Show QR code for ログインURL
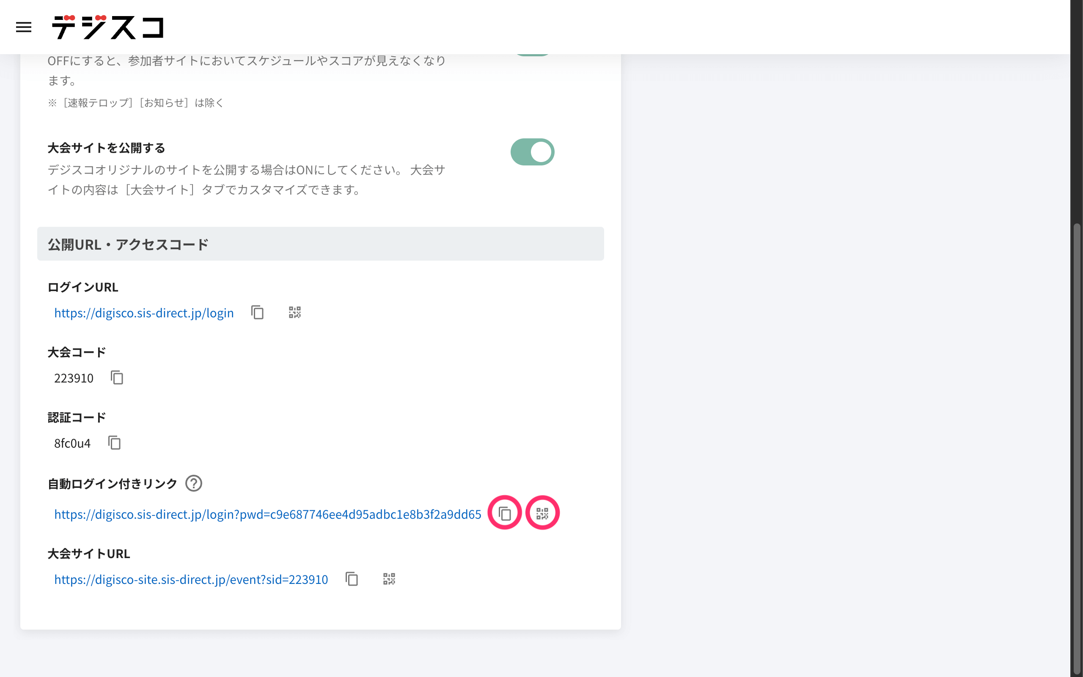Viewport: 1083px width, 677px height. click(x=294, y=313)
